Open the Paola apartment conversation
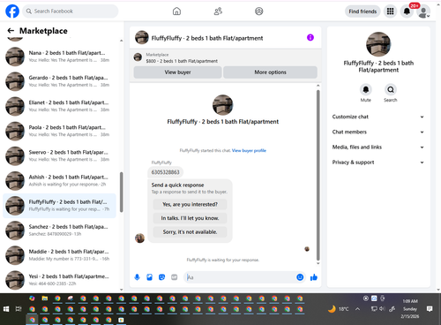Screen dimensions: 441x325 tap(59, 131)
